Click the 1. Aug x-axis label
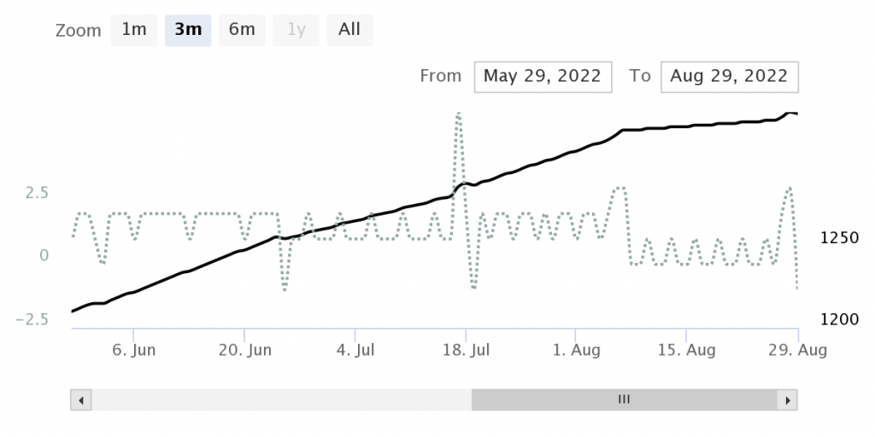The height and width of the screenshot is (437, 875). coord(576,350)
